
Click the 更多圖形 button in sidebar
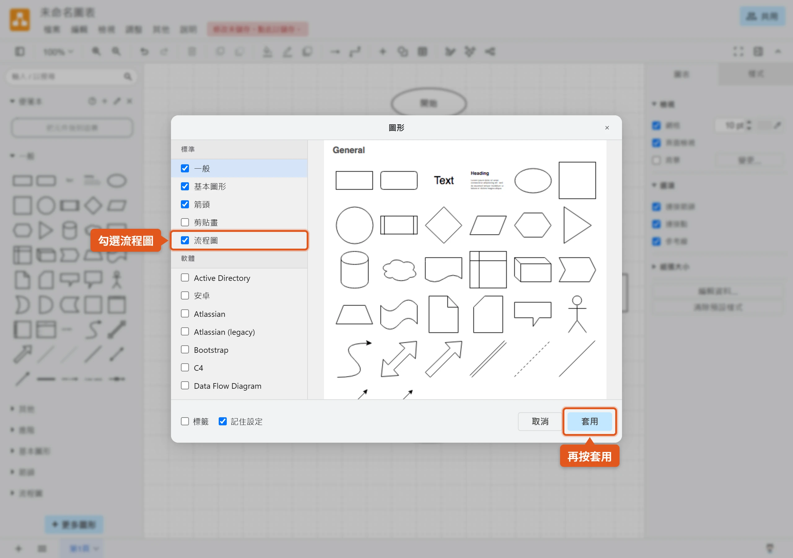(x=74, y=525)
